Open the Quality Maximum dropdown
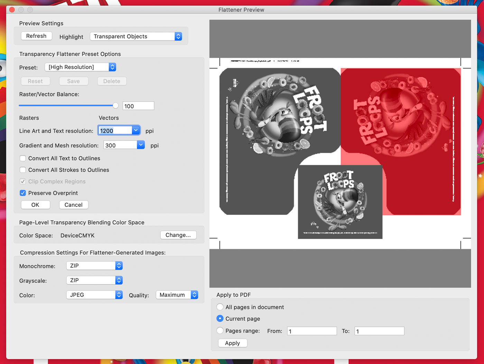This screenshot has width=484, height=364. (x=177, y=295)
